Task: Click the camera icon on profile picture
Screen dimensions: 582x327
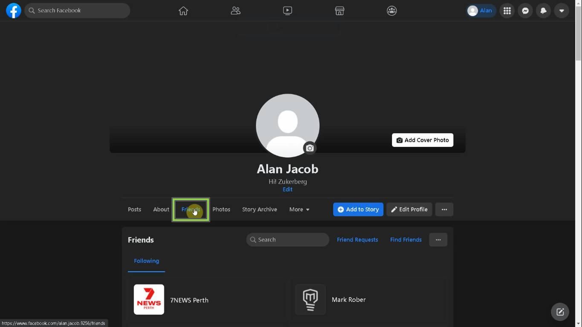Action: click(310, 148)
